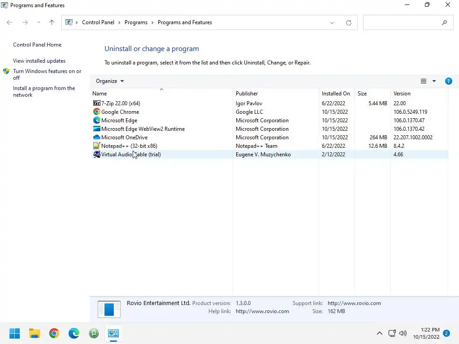Open the network tray icon

[x=392, y=333]
